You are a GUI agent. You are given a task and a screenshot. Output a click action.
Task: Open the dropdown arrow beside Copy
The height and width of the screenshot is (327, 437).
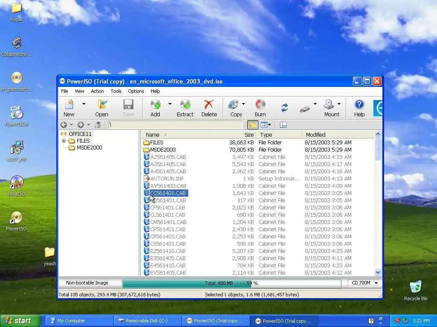pos(243,104)
